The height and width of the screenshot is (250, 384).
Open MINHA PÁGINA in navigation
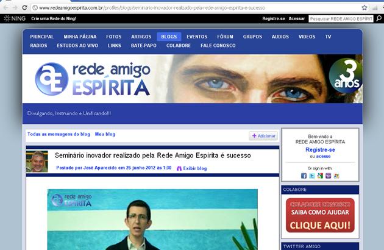click(x=80, y=37)
